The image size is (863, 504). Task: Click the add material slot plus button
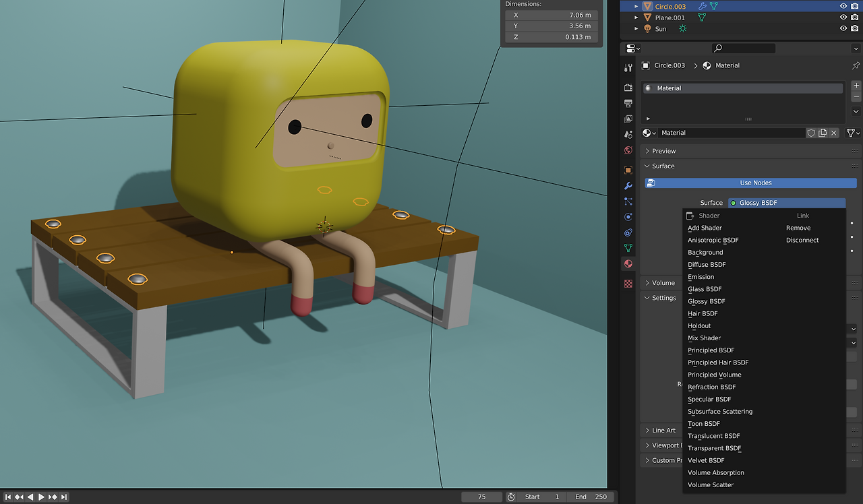coord(856,86)
